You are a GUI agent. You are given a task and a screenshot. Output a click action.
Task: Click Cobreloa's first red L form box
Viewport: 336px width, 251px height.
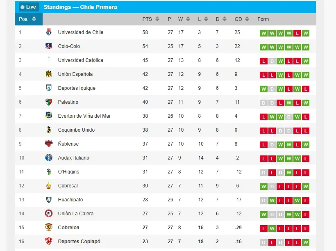click(x=263, y=228)
